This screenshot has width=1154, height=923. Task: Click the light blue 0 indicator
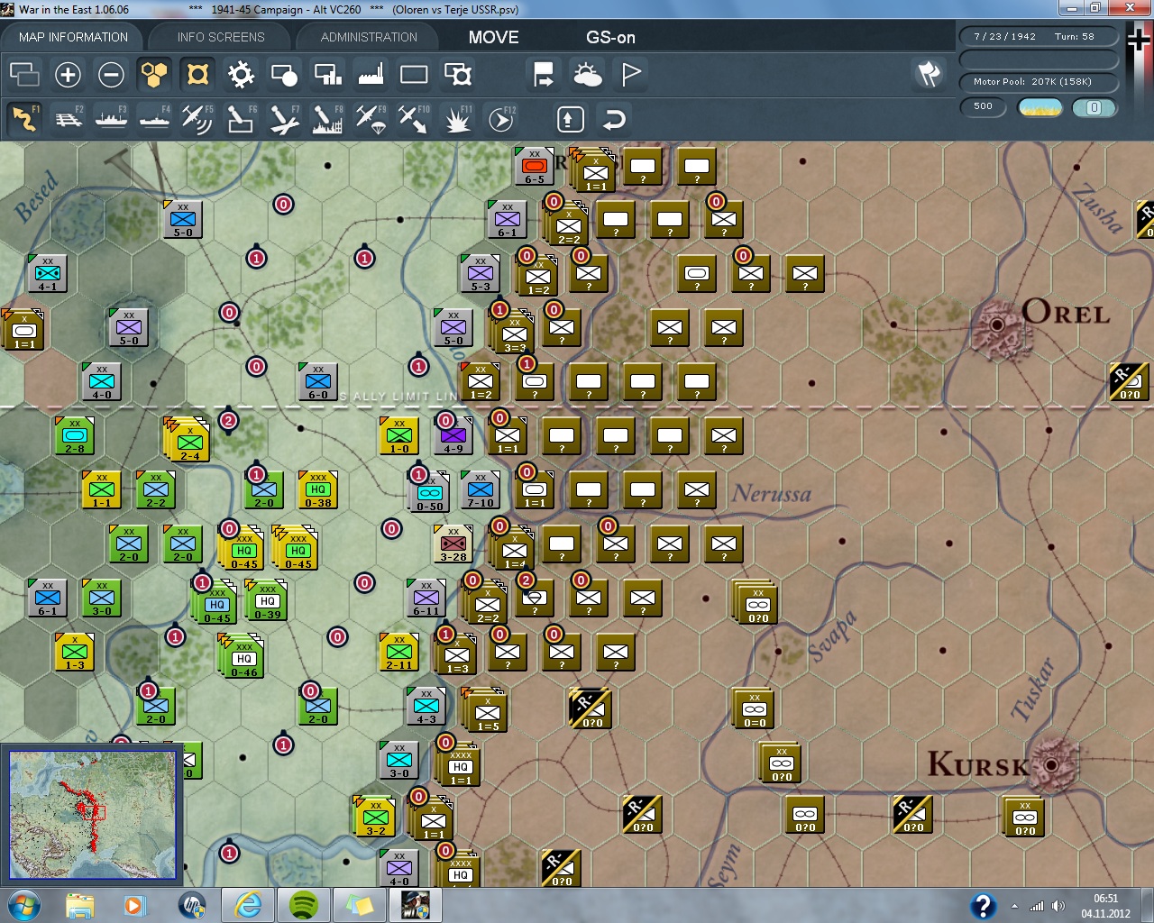point(1094,107)
